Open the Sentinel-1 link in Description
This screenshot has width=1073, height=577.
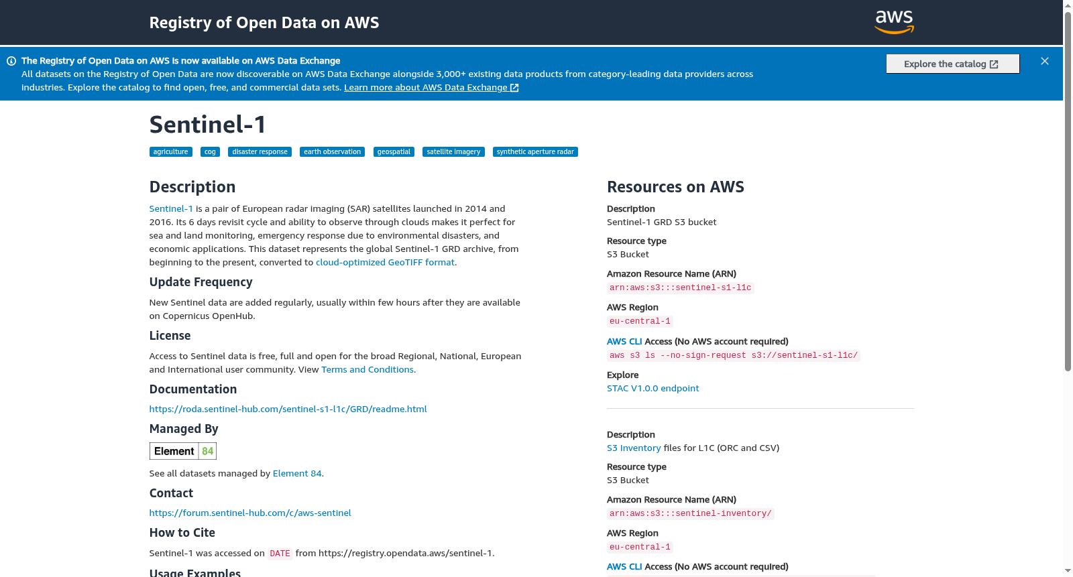pyautogui.click(x=171, y=209)
